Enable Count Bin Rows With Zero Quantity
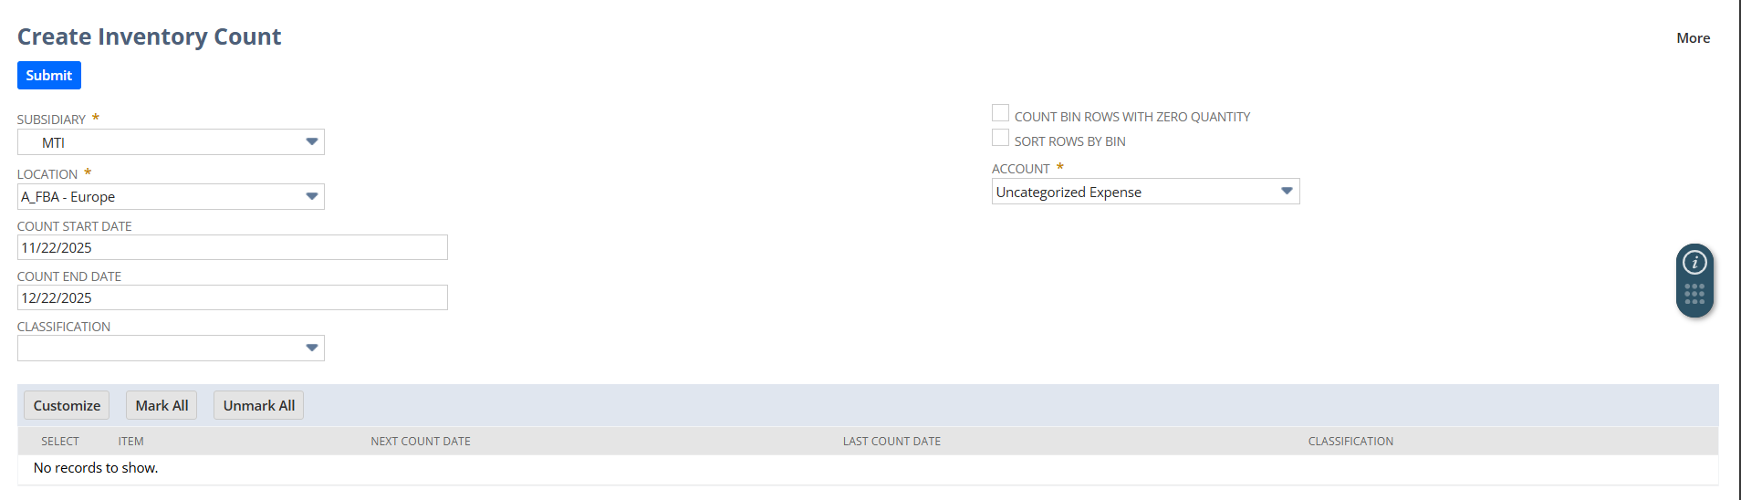This screenshot has height=500, width=1741. coord(1001,113)
